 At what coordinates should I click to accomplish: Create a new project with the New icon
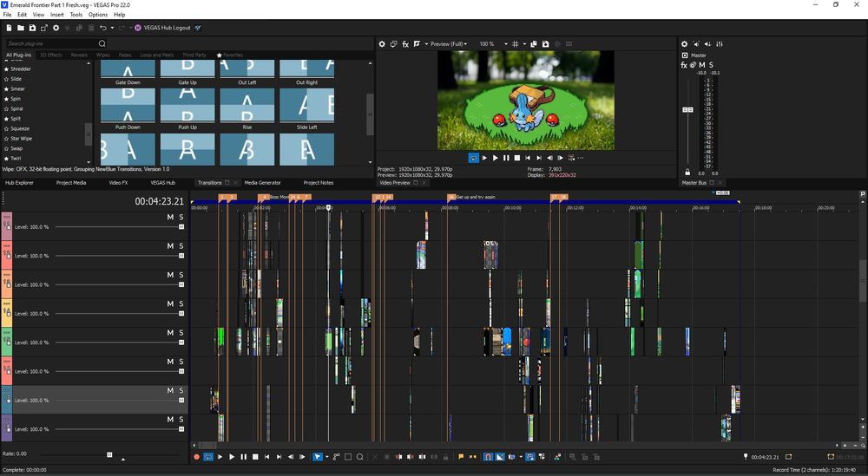pyautogui.click(x=9, y=28)
